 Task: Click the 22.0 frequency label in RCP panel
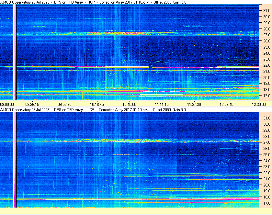click(x=266, y=65)
